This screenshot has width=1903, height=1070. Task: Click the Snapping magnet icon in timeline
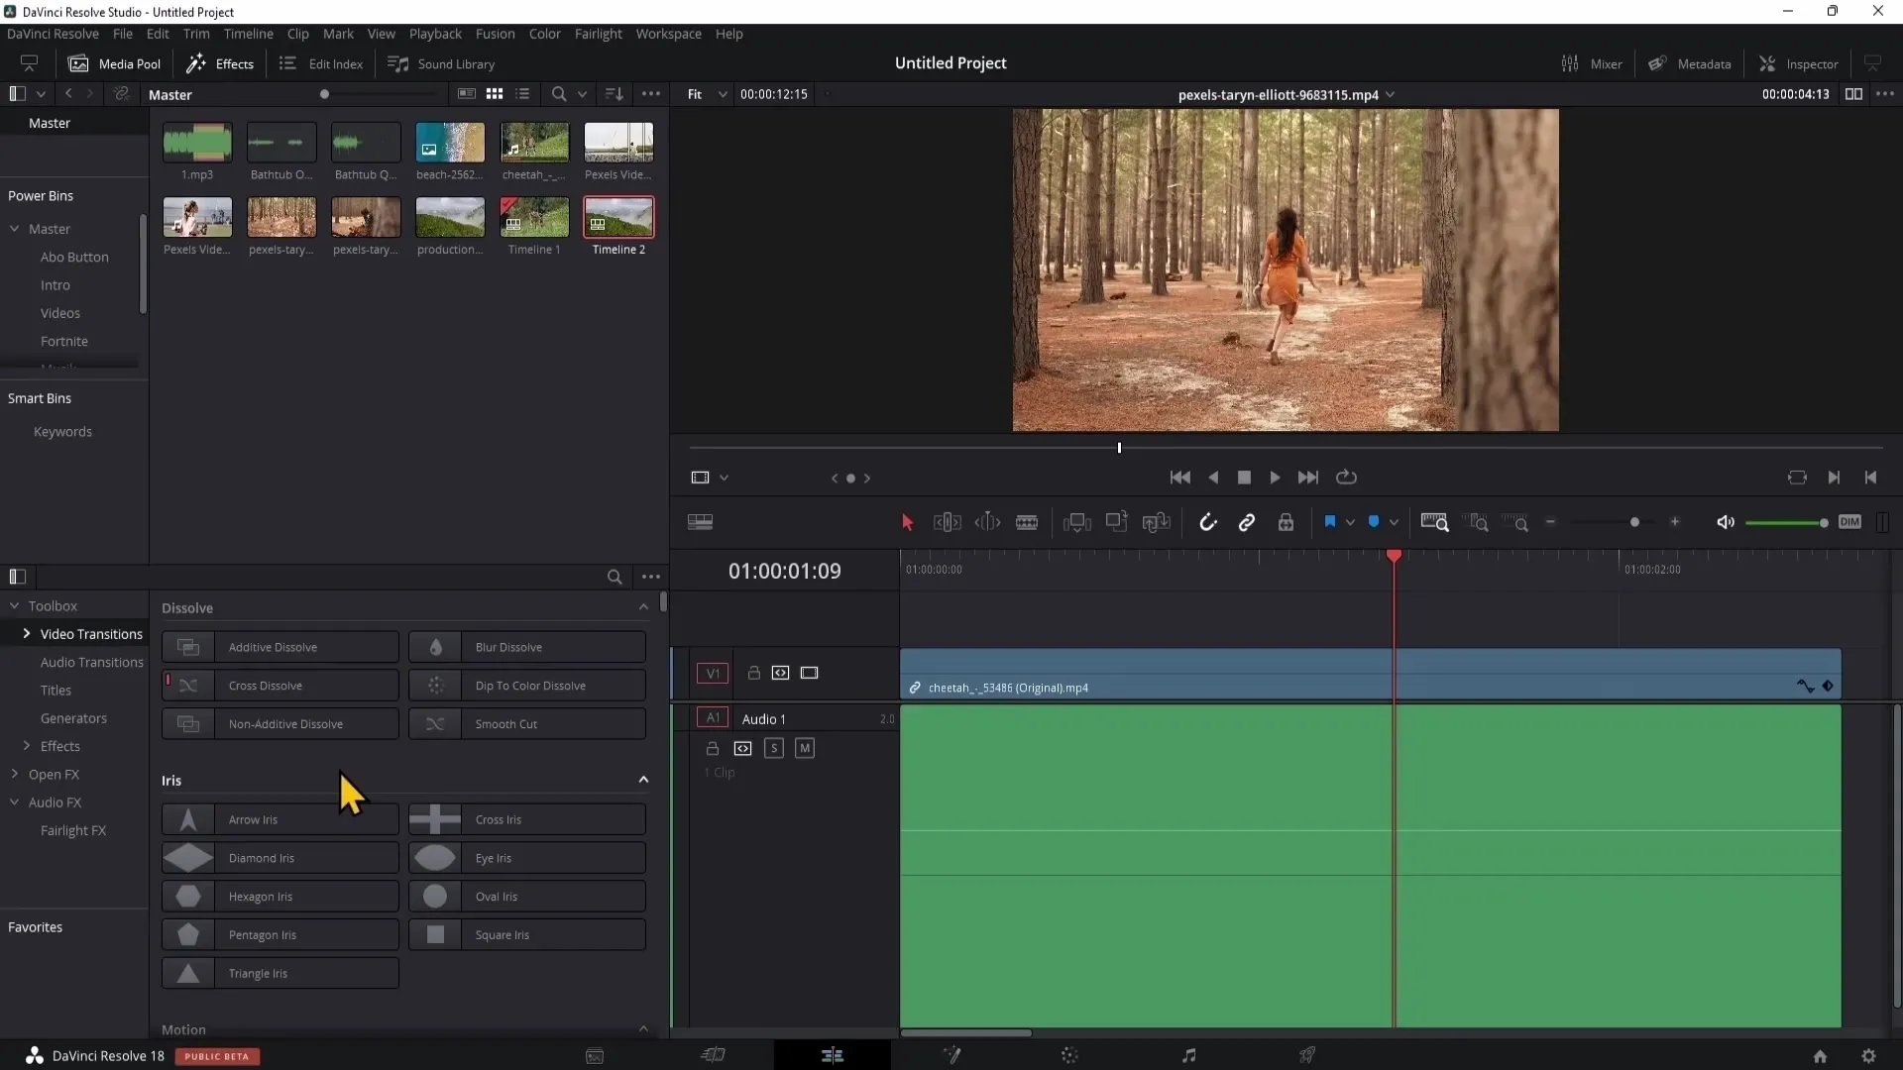tap(1206, 522)
